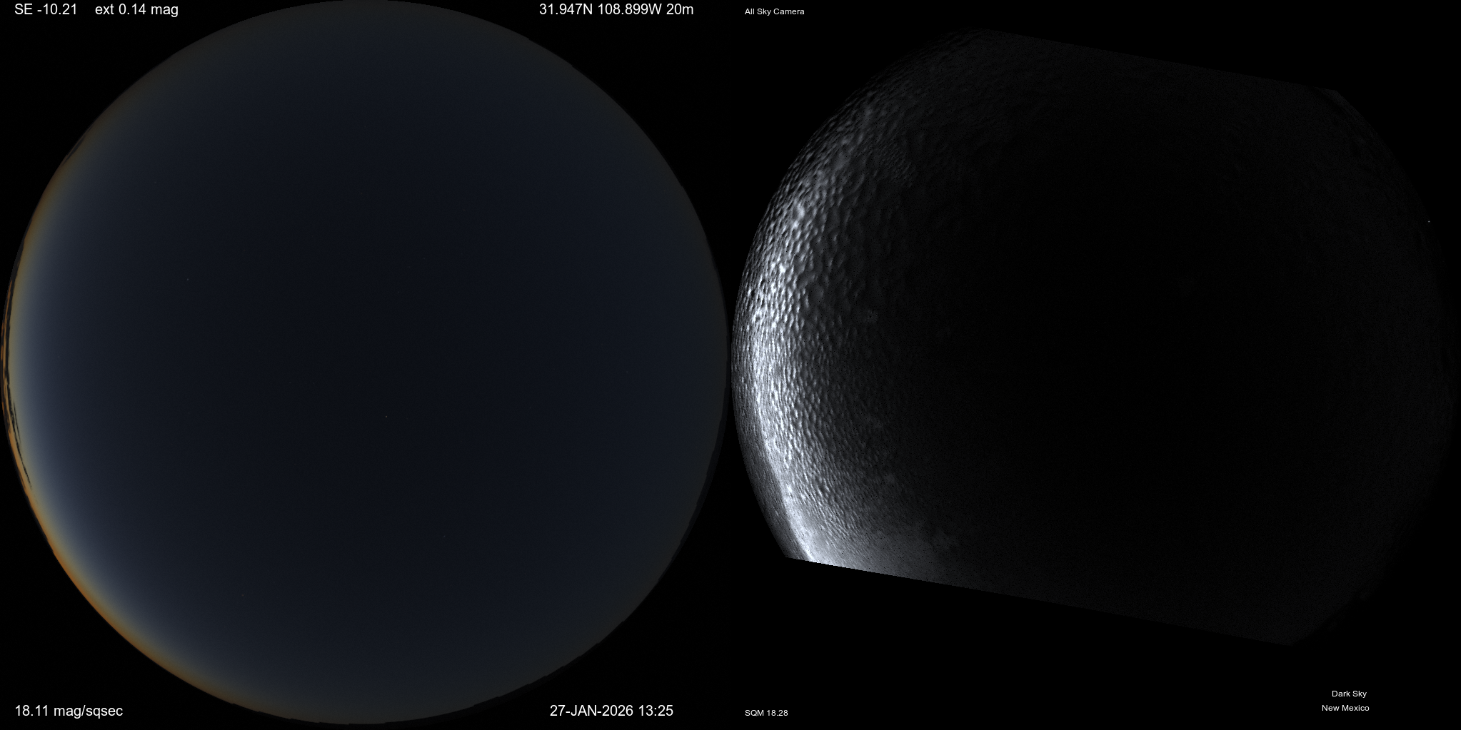The image size is (1461, 730).
Task: Click the faint star below center of left dome
Action: 386,417
